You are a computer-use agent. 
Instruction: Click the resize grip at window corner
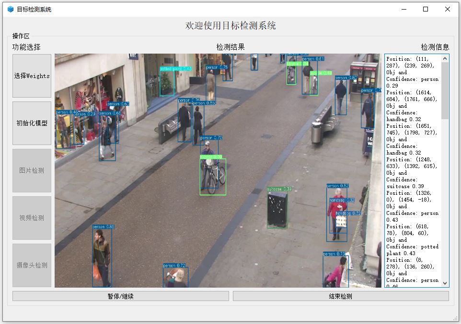456,319
